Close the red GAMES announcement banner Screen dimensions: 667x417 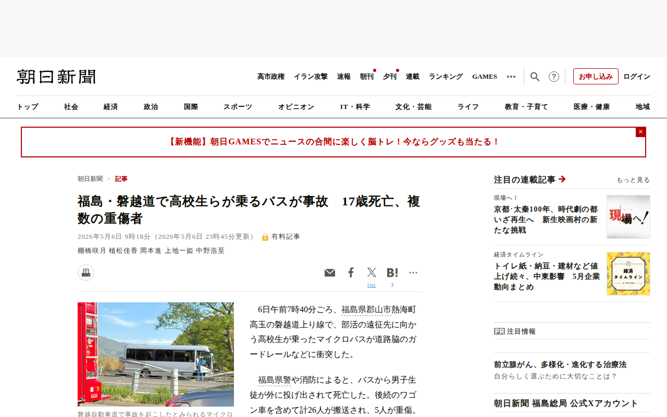click(x=640, y=132)
